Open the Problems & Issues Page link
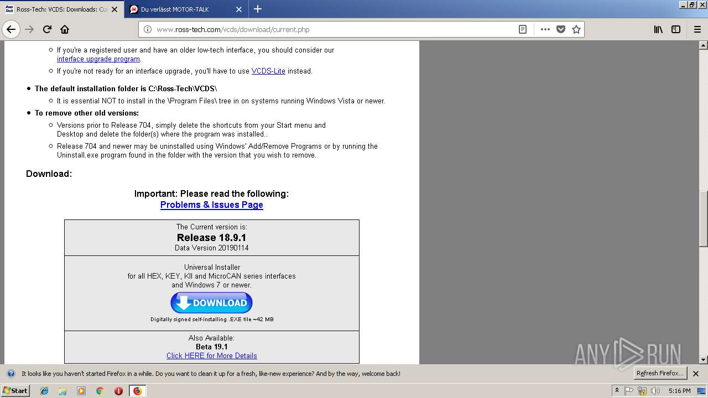Screen dimensions: 708x398 [x=212, y=205]
